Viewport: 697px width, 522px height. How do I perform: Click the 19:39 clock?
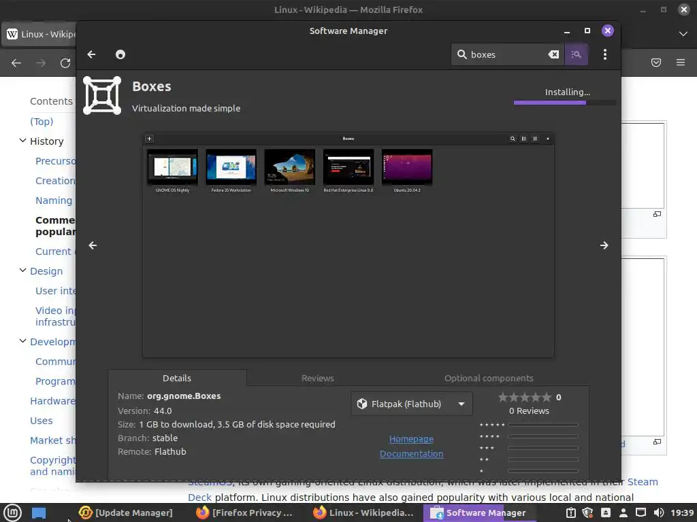point(682,512)
